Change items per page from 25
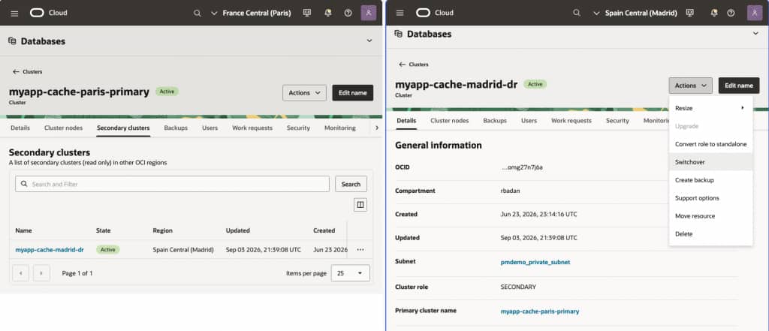The image size is (769, 331). pos(350,273)
